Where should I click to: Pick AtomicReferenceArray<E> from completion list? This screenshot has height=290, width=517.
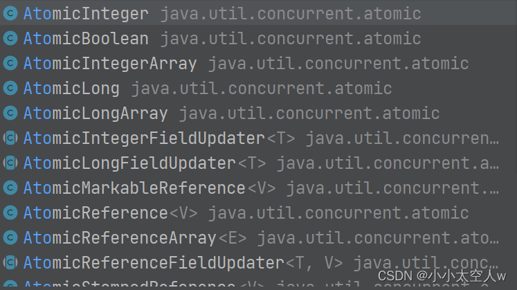(259, 237)
